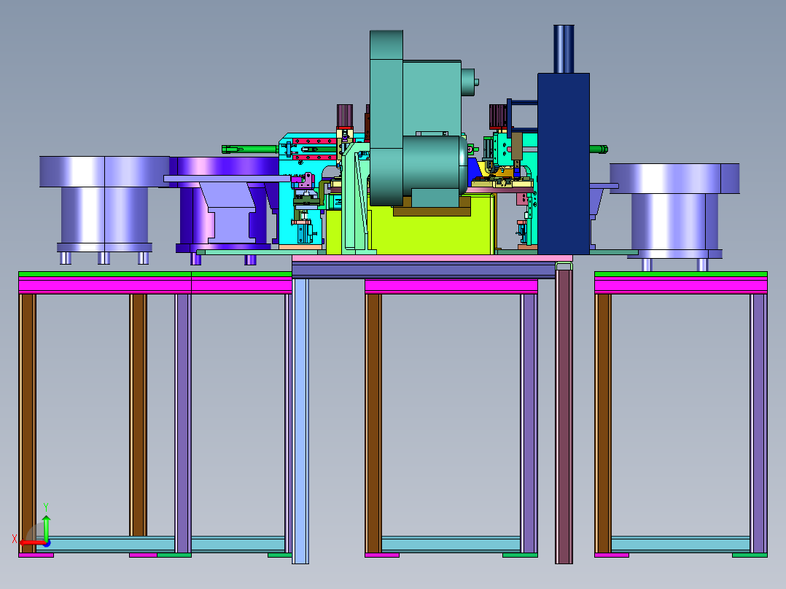Select the maroon leg of the central table

pyautogui.click(x=564, y=416)
